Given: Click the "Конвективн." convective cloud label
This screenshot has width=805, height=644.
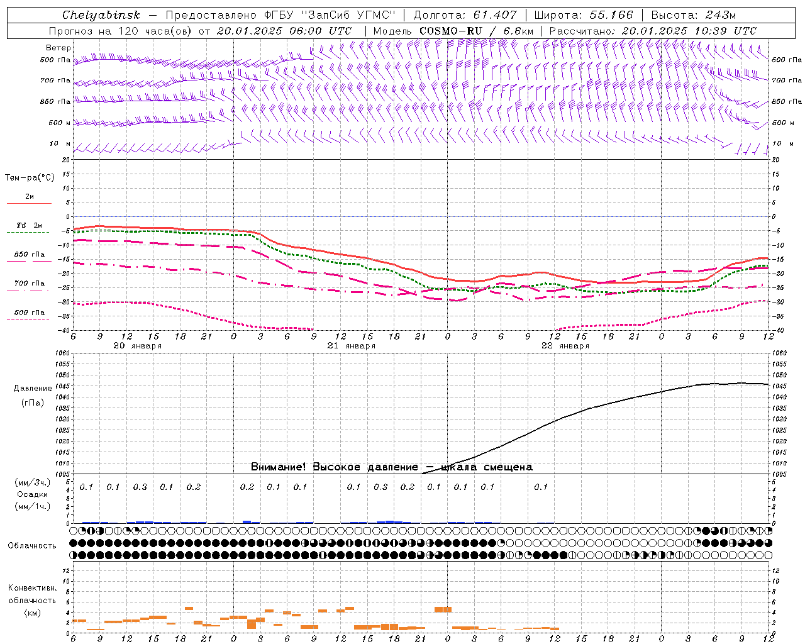Looking at the screenshot, I should point(32,588).
